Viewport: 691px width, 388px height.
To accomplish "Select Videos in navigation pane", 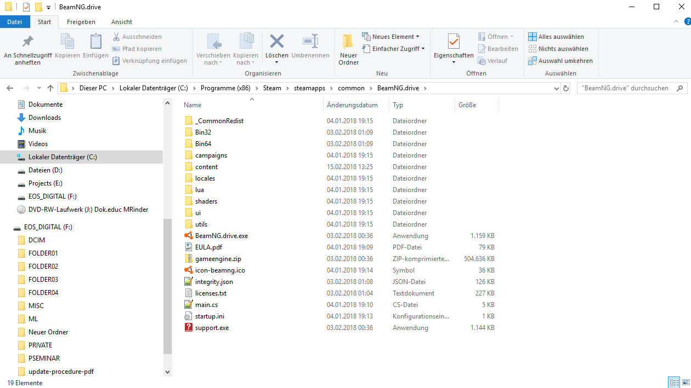I will tap(38, 144).
